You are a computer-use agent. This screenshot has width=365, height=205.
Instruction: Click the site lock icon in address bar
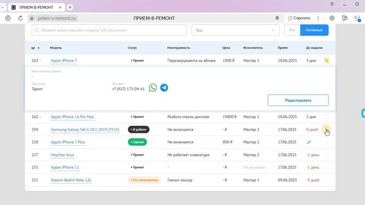pos(32,18)
